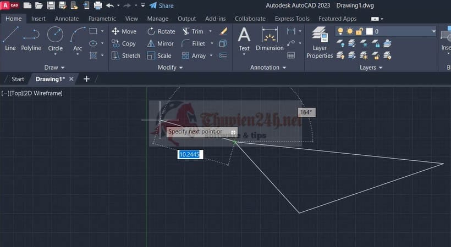The image size is (451, 247).
Task: Open the Parametric ribbon tab
Action: [102, 19]
